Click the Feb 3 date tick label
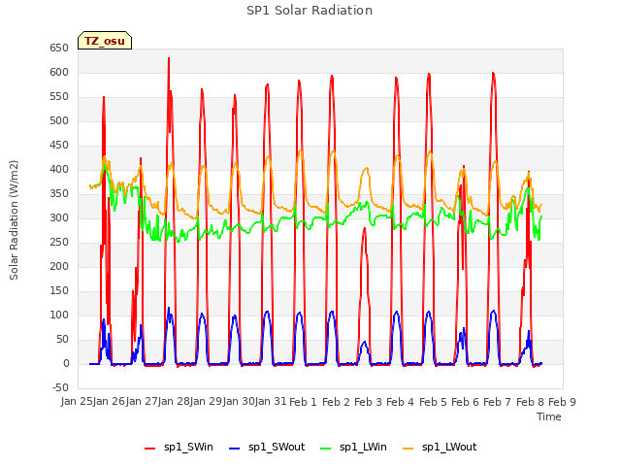 (368, 402)
